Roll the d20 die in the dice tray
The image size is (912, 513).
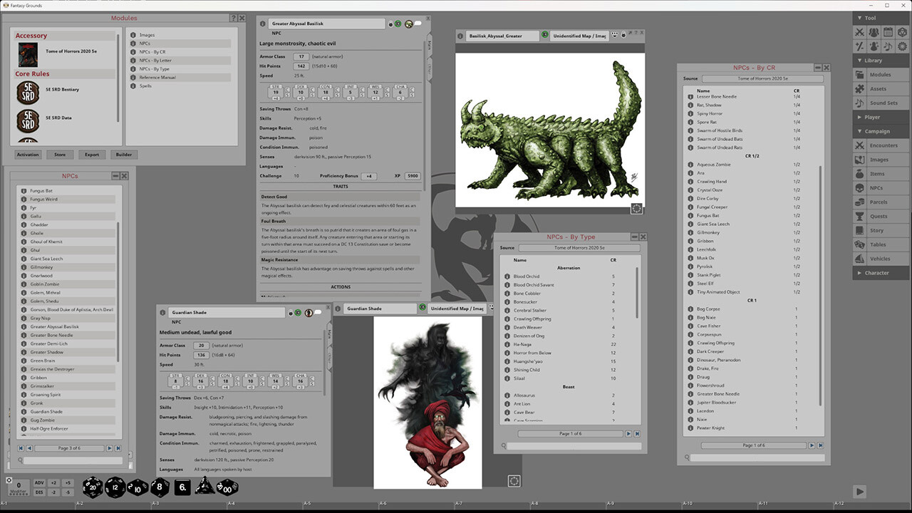(91, 487)
